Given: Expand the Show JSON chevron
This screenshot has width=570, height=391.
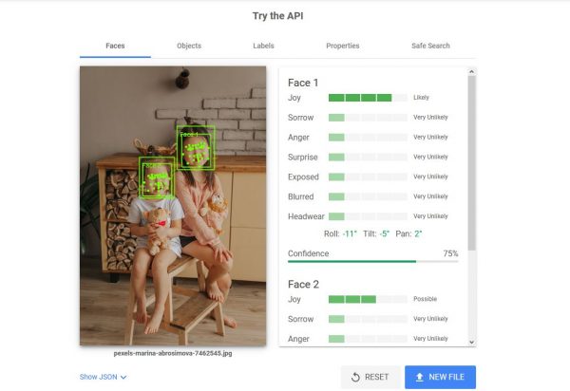Looking at the screenshot, I should (x=123, y=377).
